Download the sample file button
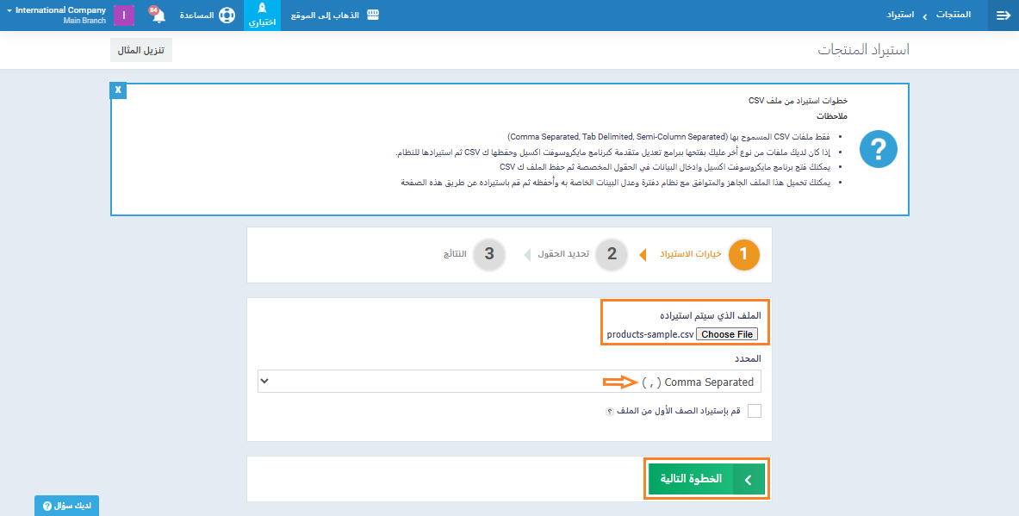Screen dimensions: 1019x516 (141, 50)
